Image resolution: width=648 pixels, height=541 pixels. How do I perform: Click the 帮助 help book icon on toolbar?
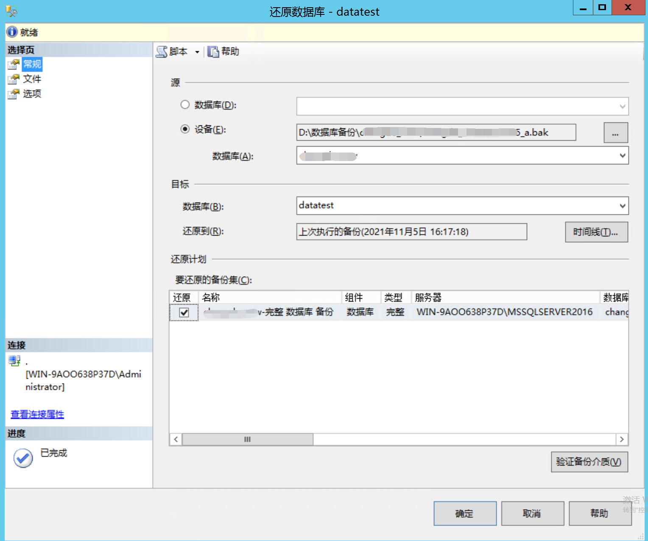tap(214, 51)
